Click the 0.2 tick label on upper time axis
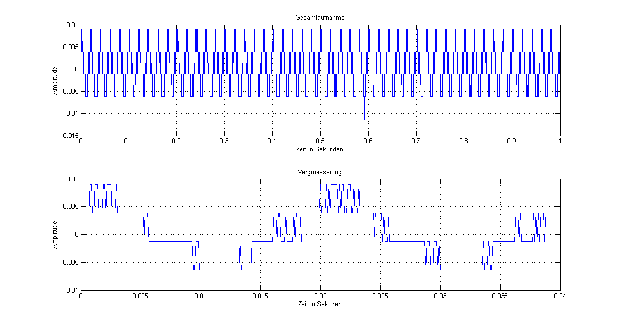This screenshot has height=326, width=619. pos(176,142)
